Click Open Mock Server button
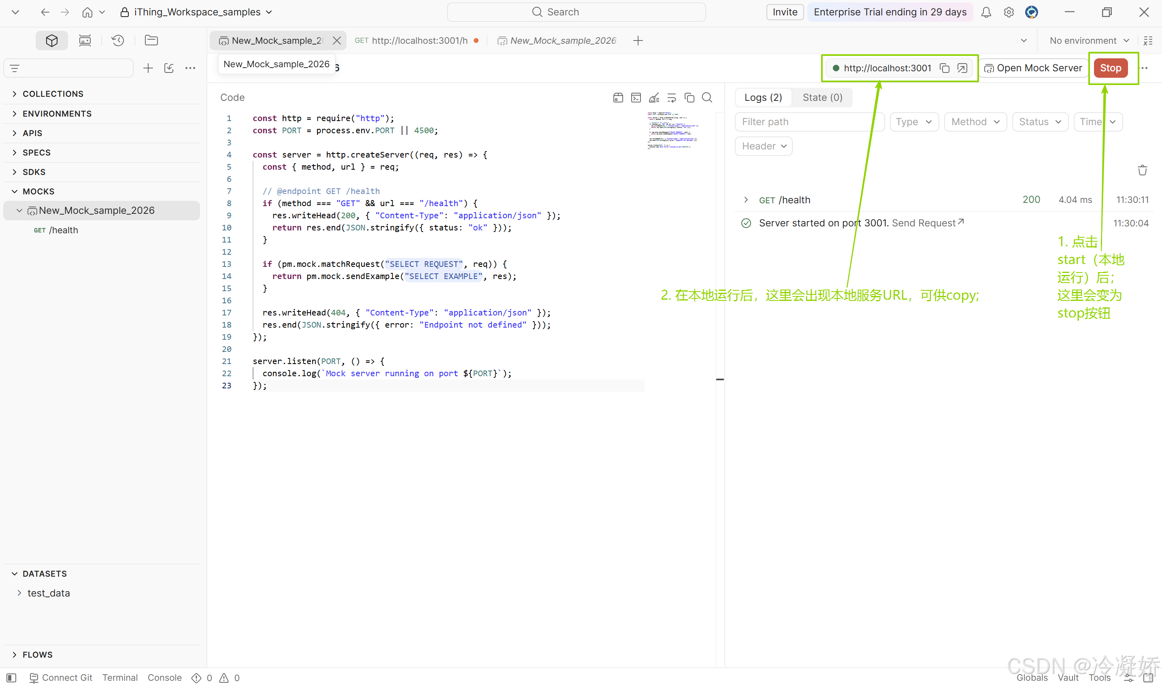The width and height of the screenshot is (1162, 686). click(x=1033, y=68)
